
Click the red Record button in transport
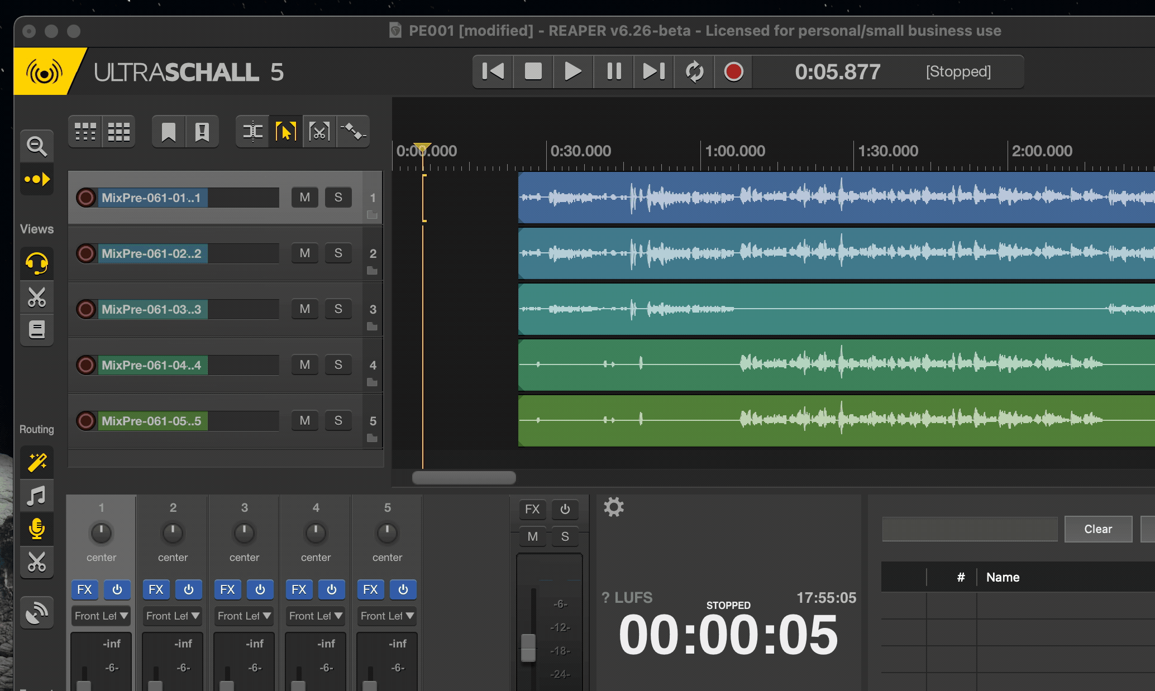coord(733,71)
